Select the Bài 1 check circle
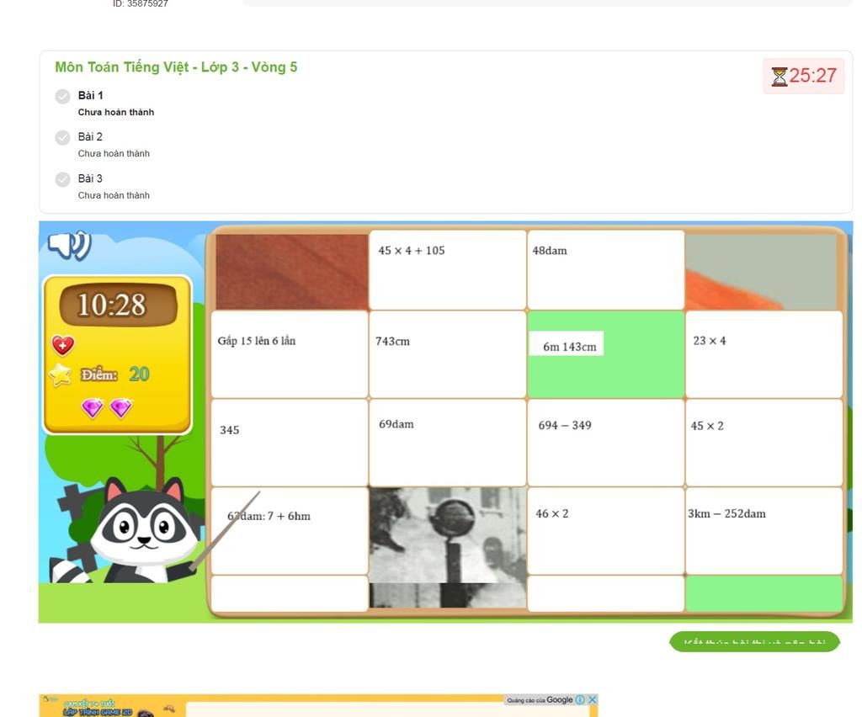Screen dimensions: 862x717 [x=62, y=96]
